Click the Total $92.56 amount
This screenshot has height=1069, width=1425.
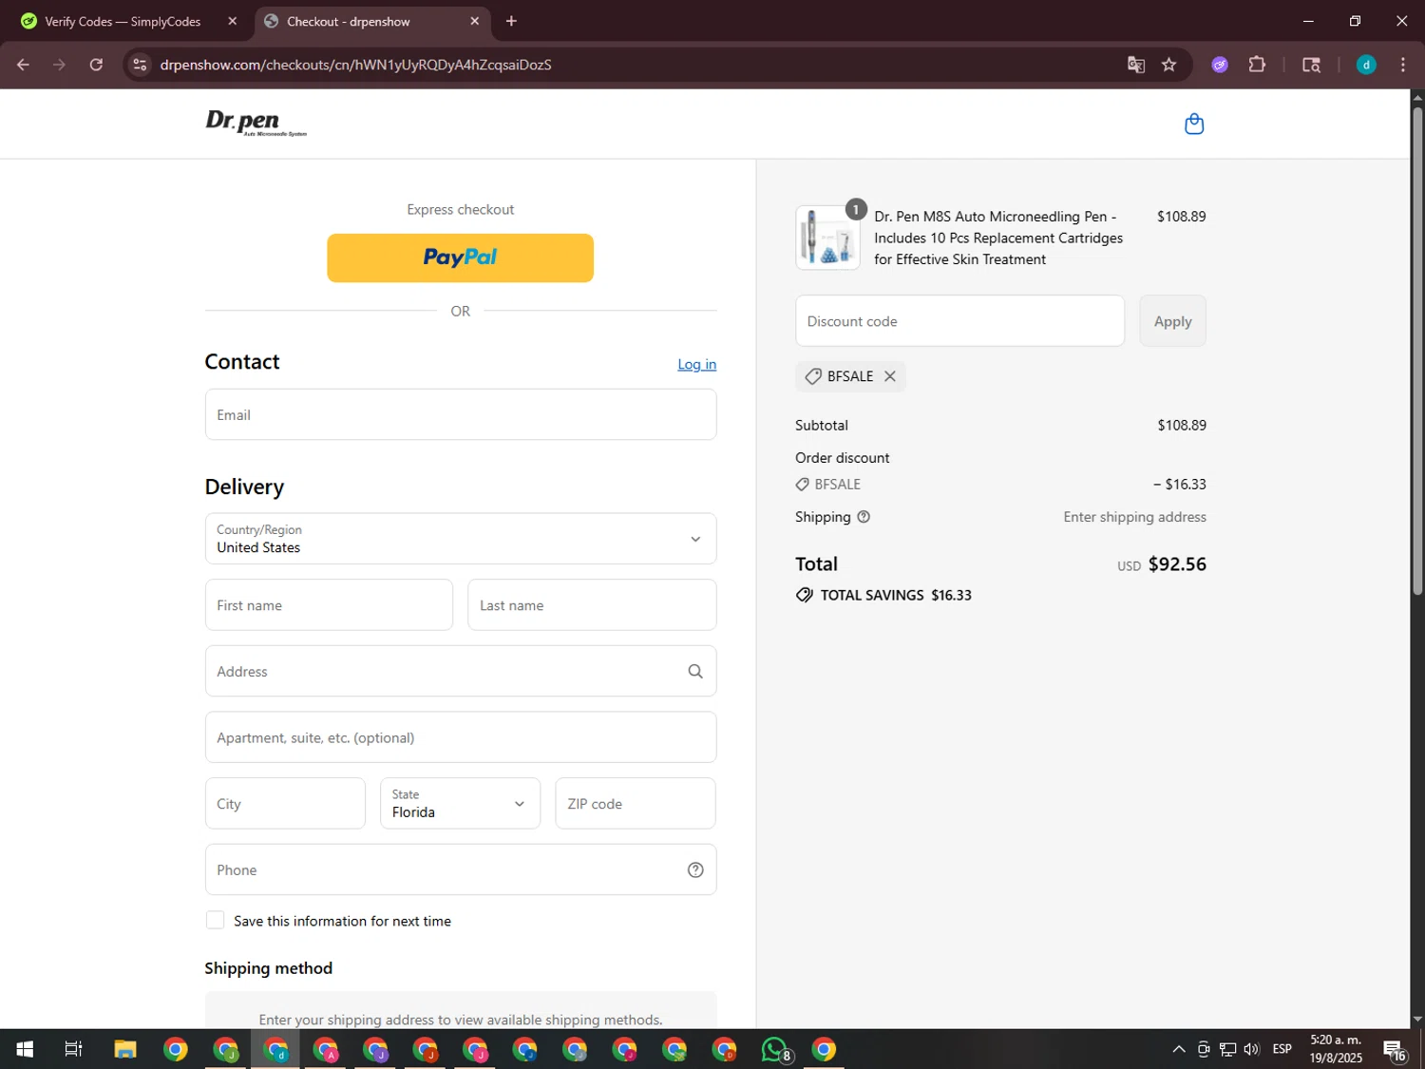click(1177, 564)
